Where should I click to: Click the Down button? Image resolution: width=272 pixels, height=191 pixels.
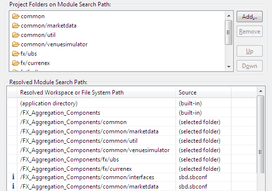[249, 66]
